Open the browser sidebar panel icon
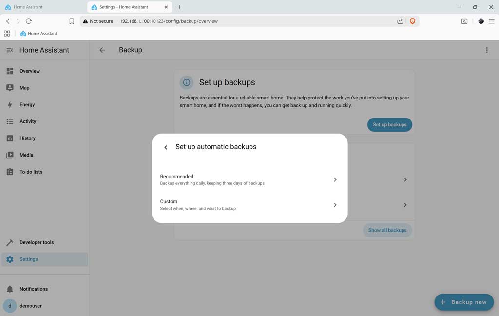The width and height of the screenshot is (499, 316). pos(464,21)
